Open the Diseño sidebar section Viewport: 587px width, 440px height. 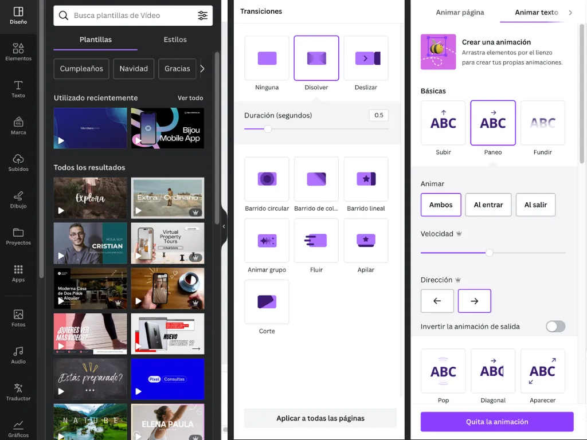point(18,16)
